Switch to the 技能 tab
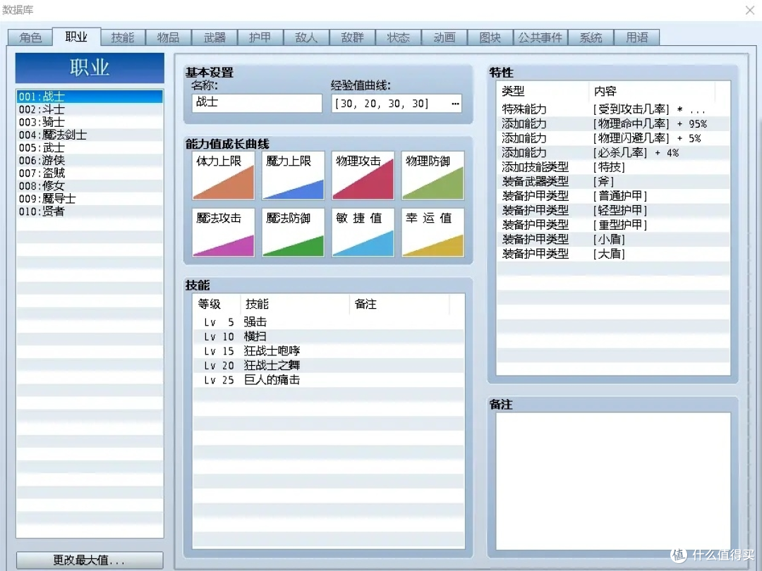The height and width of the screenshot is (571, 762). [122, 37]
